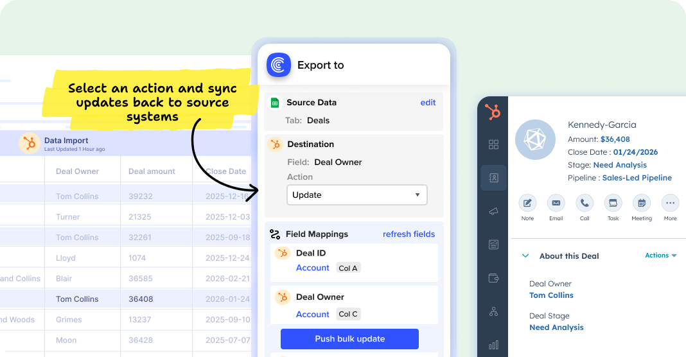Viewport: 686px width, 357px height.
Task: Click the HubSpot icon next to Deal ID
Action: tap(283, 253)
